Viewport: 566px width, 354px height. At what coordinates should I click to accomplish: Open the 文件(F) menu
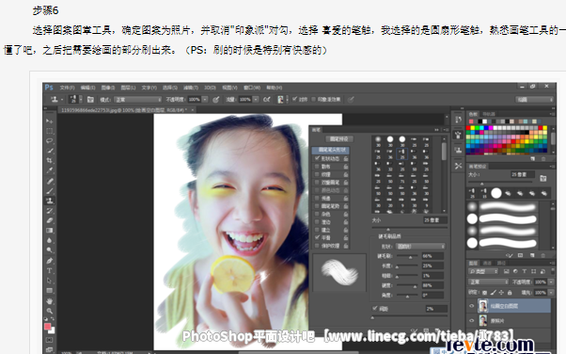(x=67, y=88)
